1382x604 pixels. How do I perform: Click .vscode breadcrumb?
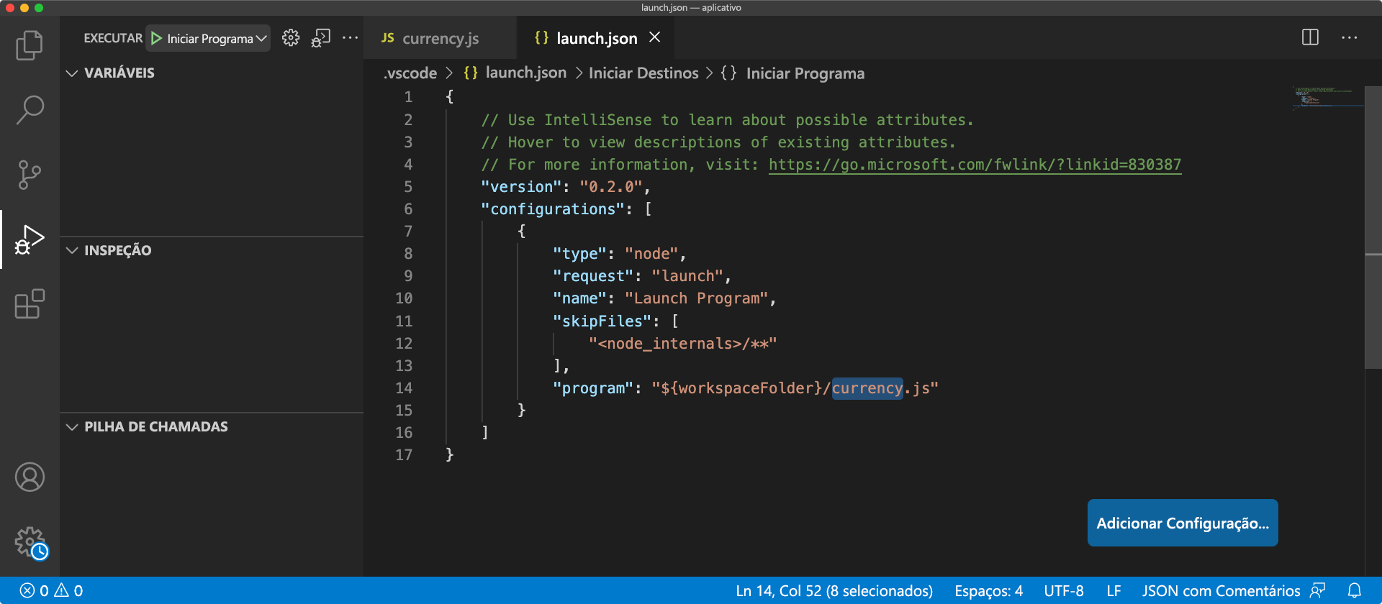coord(410,73)
